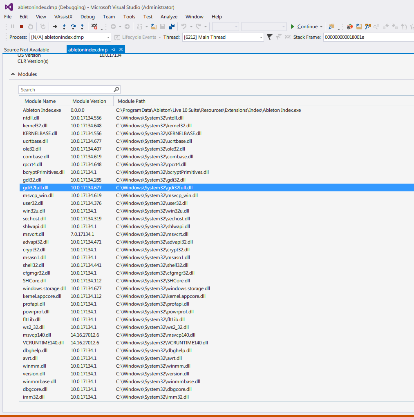Click the Step Out icon
Image resolution: width=414 pixels, height=417 pixels.
point(82,27)
